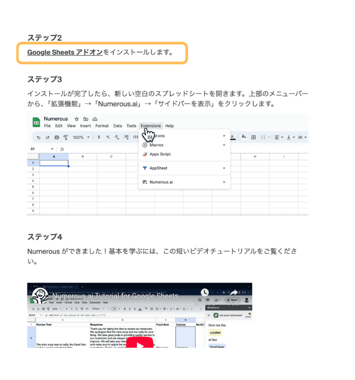Open the vertical align dropdown

click(291, 138)
